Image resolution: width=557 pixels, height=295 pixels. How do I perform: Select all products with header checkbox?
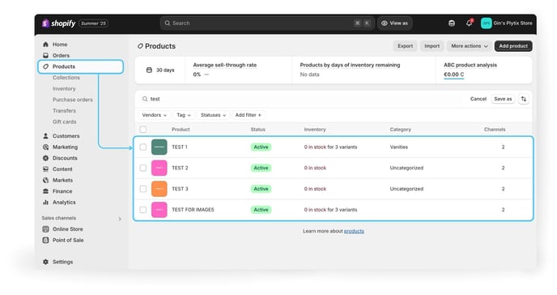[143, 130]
